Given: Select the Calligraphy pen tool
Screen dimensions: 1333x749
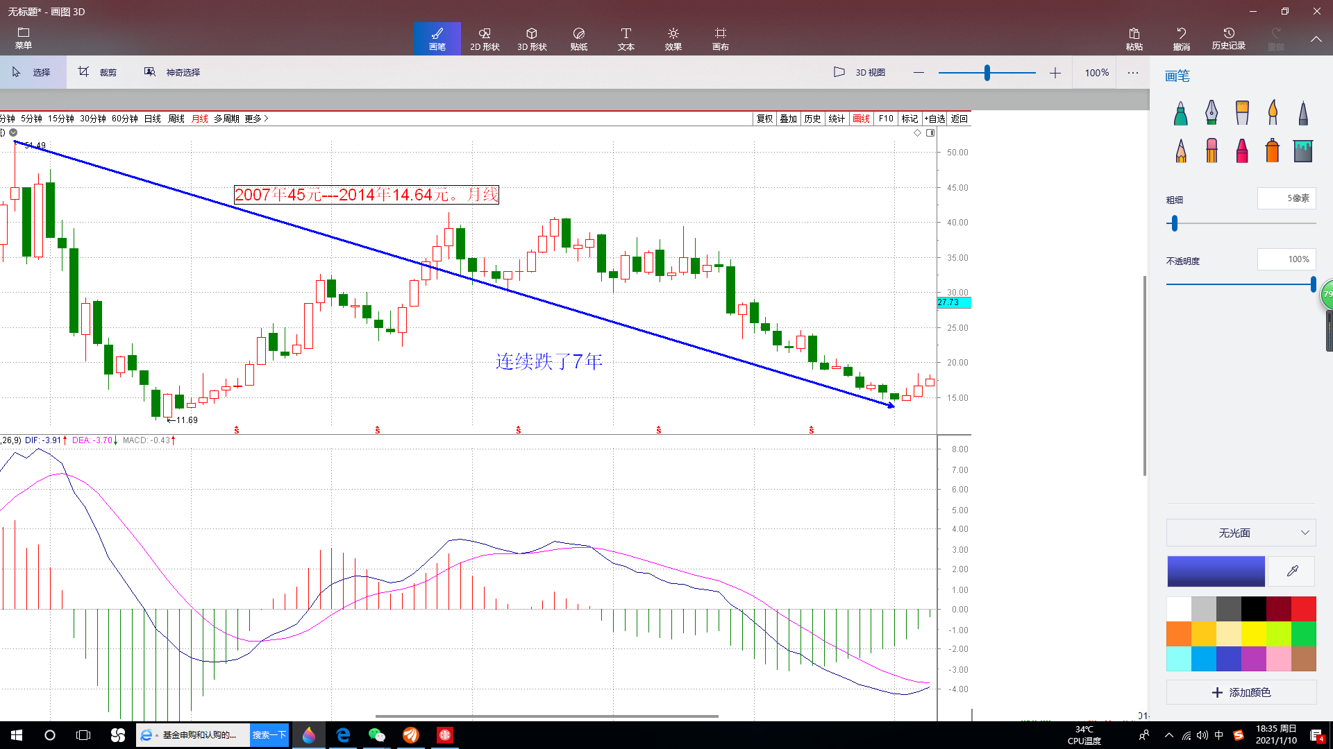Looking at the screenshot, I should (1211, 113).
